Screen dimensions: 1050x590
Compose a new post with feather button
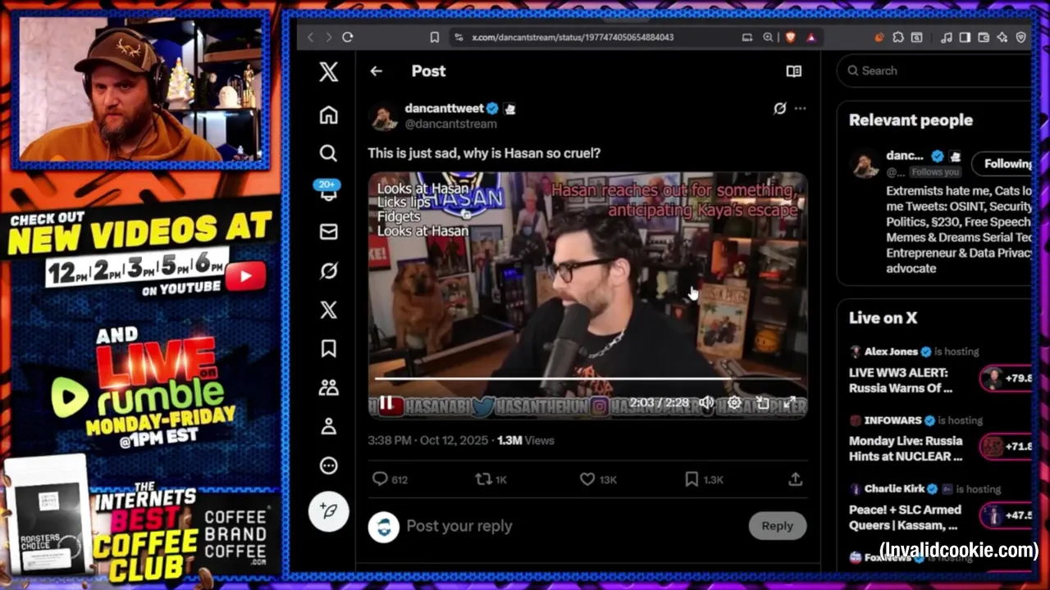tap(329, 511)
